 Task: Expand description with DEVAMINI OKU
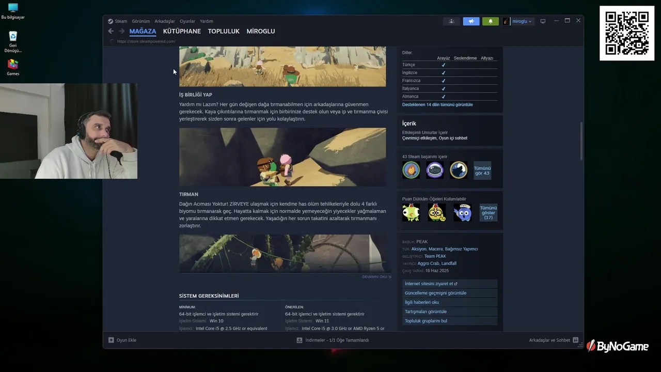376,277
